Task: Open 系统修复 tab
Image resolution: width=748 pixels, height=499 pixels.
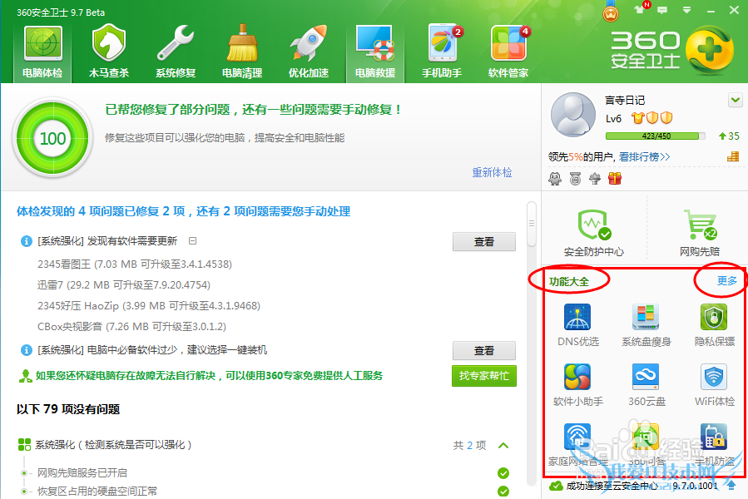Action: pyautogui.click(x=176, y=52)
